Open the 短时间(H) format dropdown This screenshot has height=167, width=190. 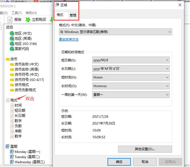[131, 77]
